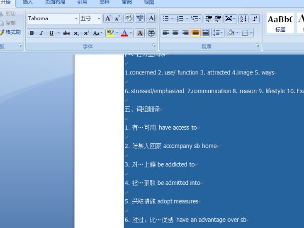Viewport: 304px width, 228px height.
Task: Toggle the highlighted Justify alignment button
Action: 195,33
